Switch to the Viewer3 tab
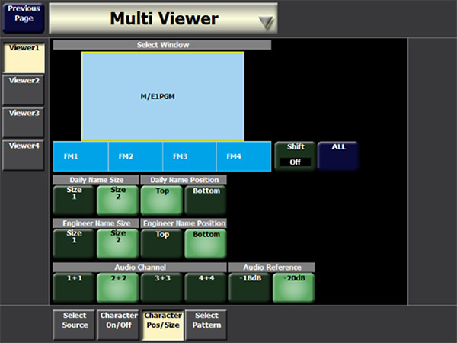The image size is (457, 343). (x=24, y=122)
